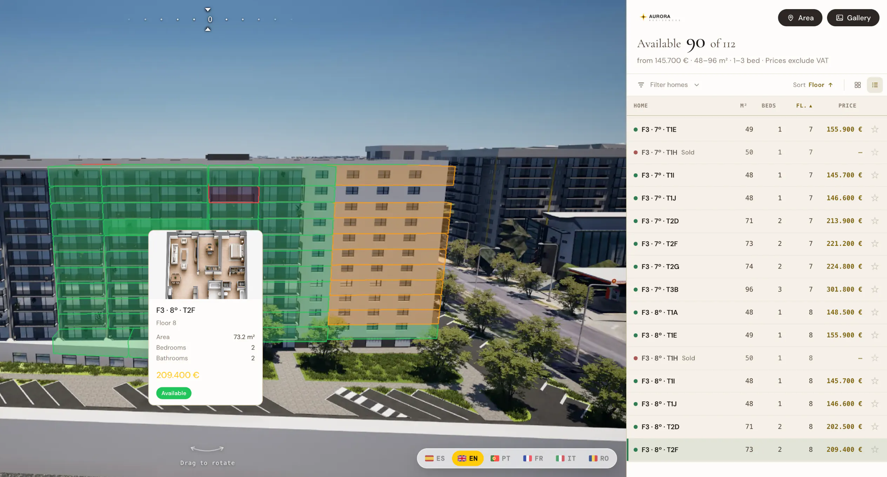This screenshot has height=477, width=887.
Task: Sort table by FL. column header
Action: coord(804,105)
